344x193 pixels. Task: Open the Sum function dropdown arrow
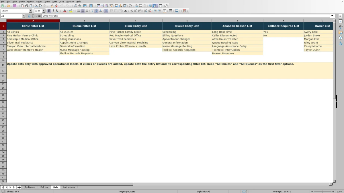36,16
